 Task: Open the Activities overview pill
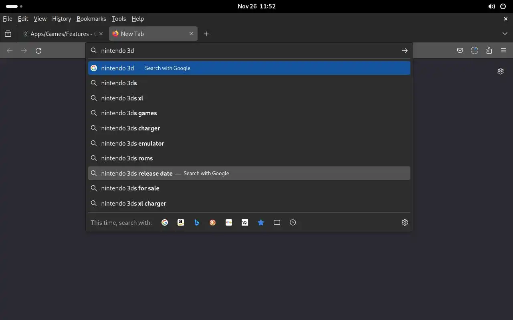14,6
